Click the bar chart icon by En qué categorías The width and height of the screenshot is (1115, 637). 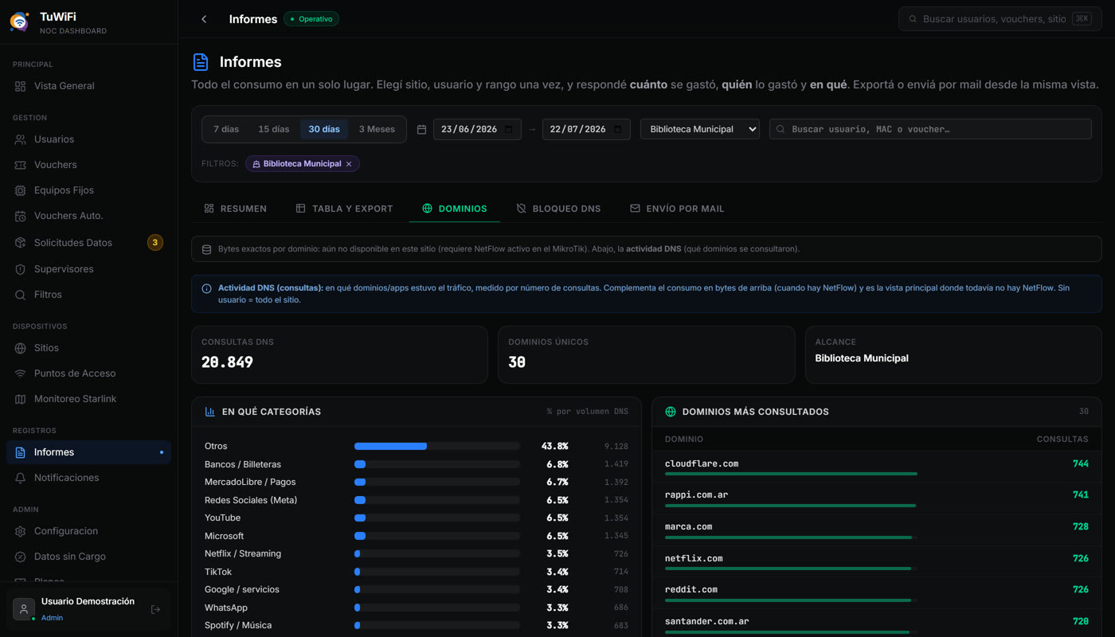[x=209, y=412]
